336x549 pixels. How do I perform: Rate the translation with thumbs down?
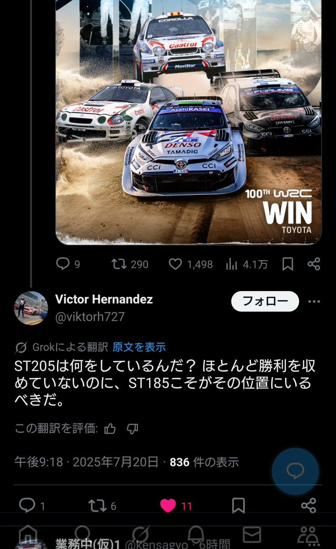click(133, 429)
